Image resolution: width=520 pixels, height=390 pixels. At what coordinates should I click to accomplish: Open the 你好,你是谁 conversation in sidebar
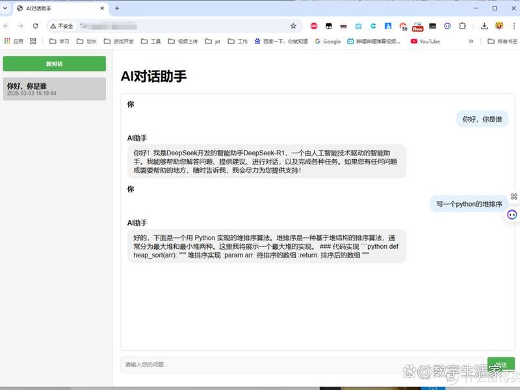(55, 89)
